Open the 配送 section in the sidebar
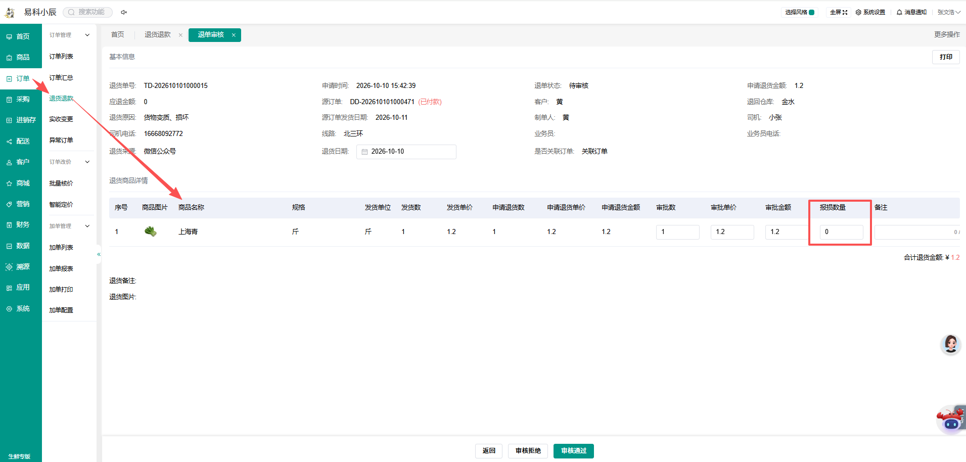Viewport: 966px width, 462px height. (21, 142)
